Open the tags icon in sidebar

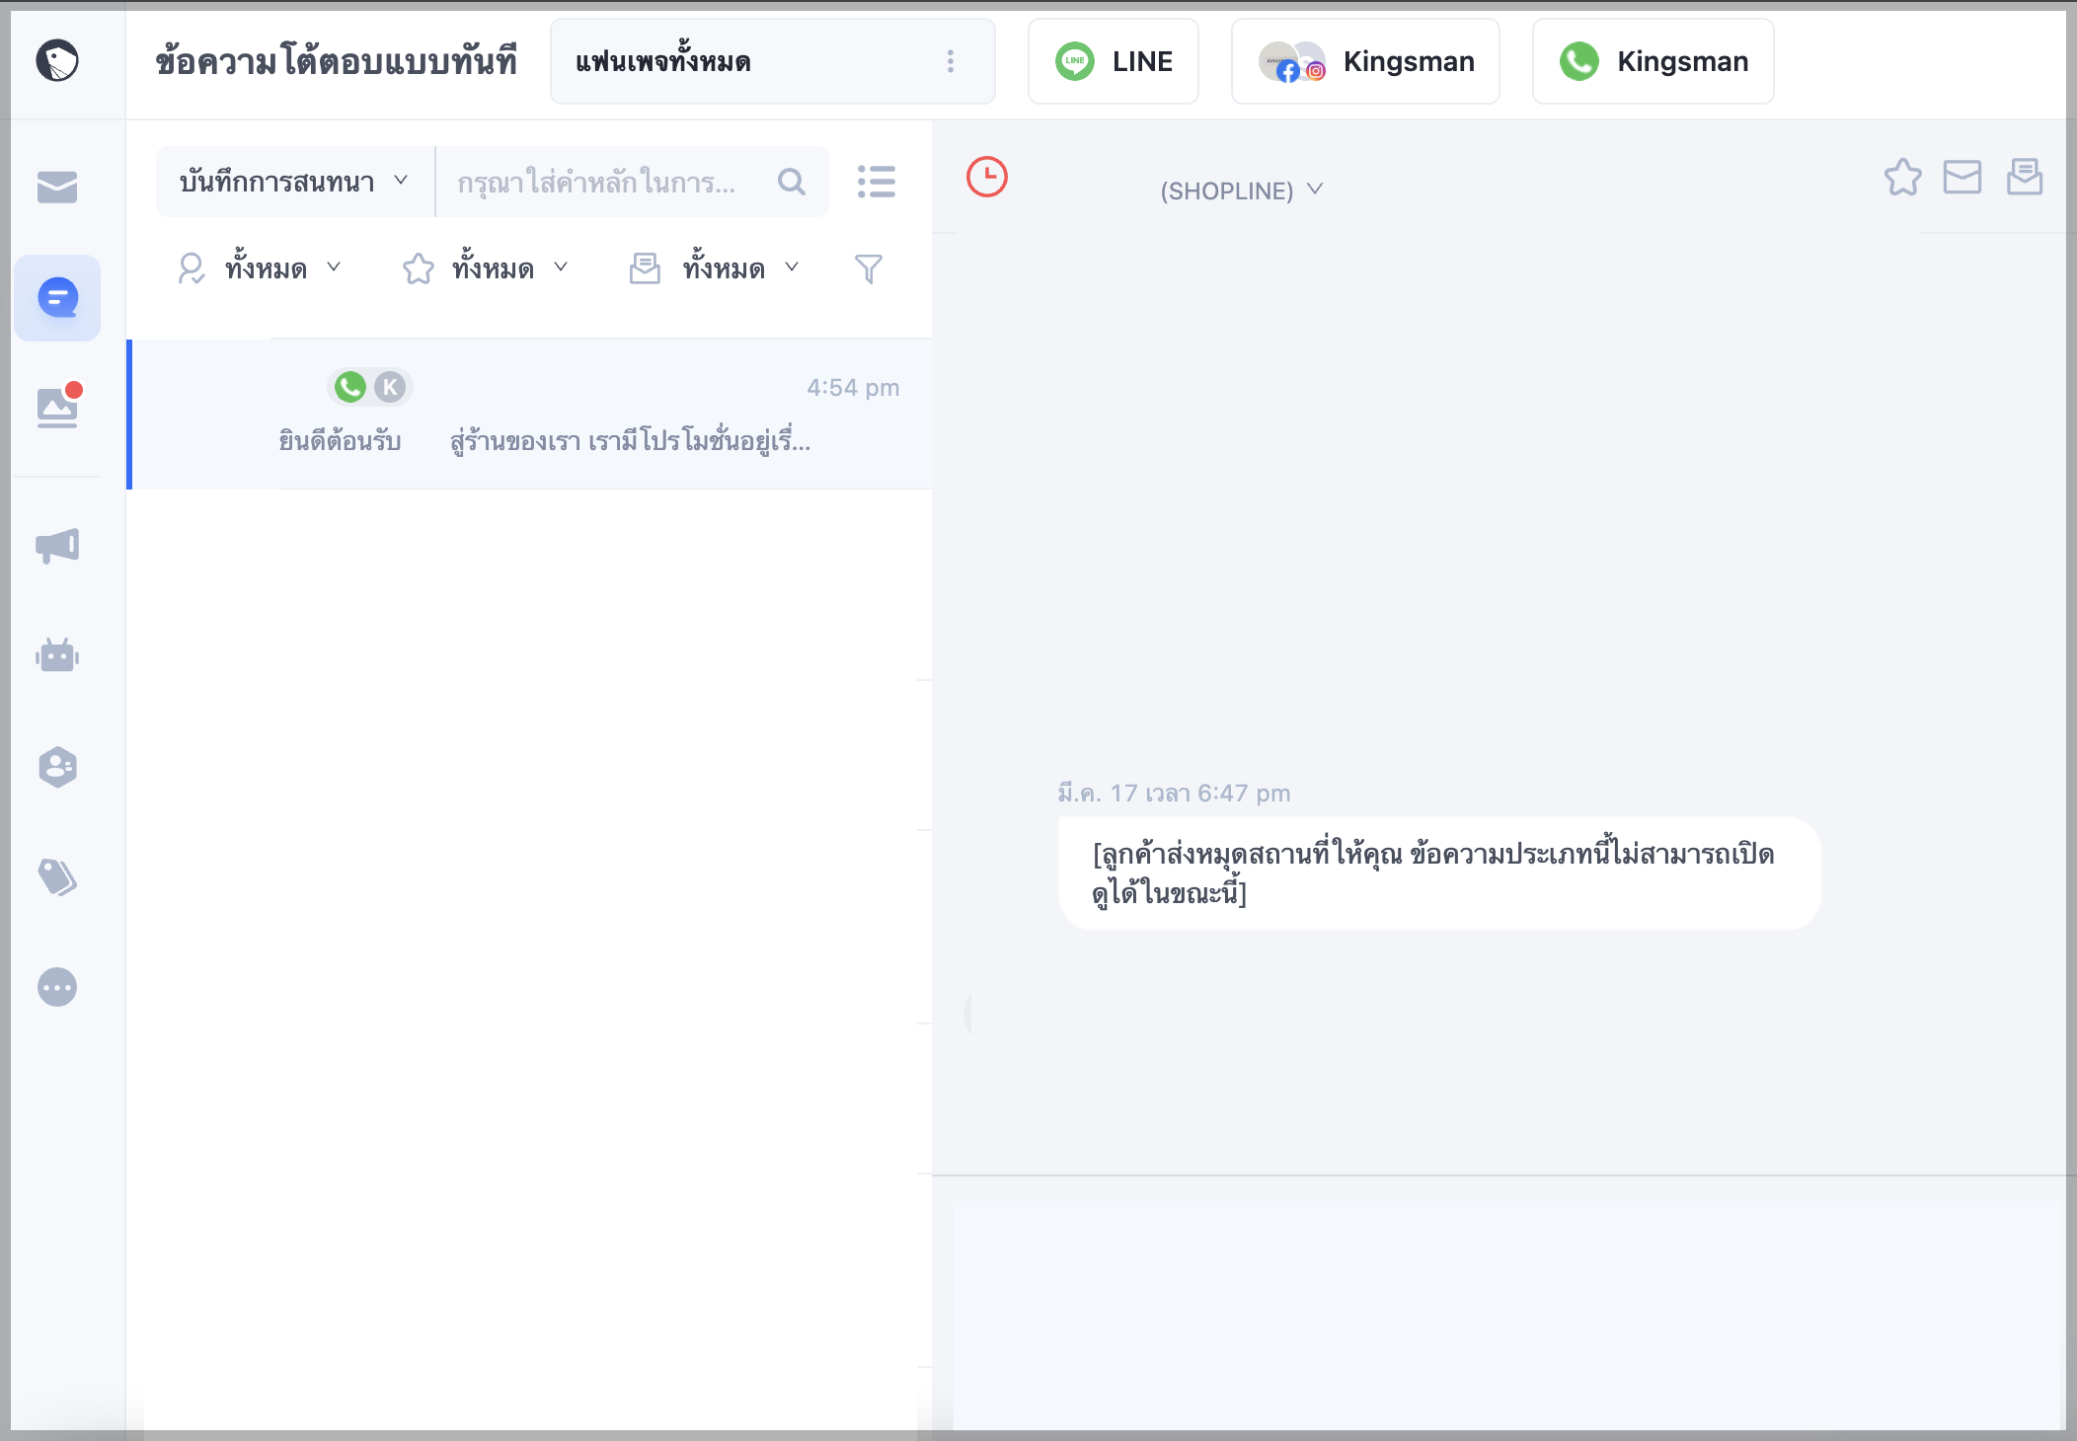tap(57, 876)
